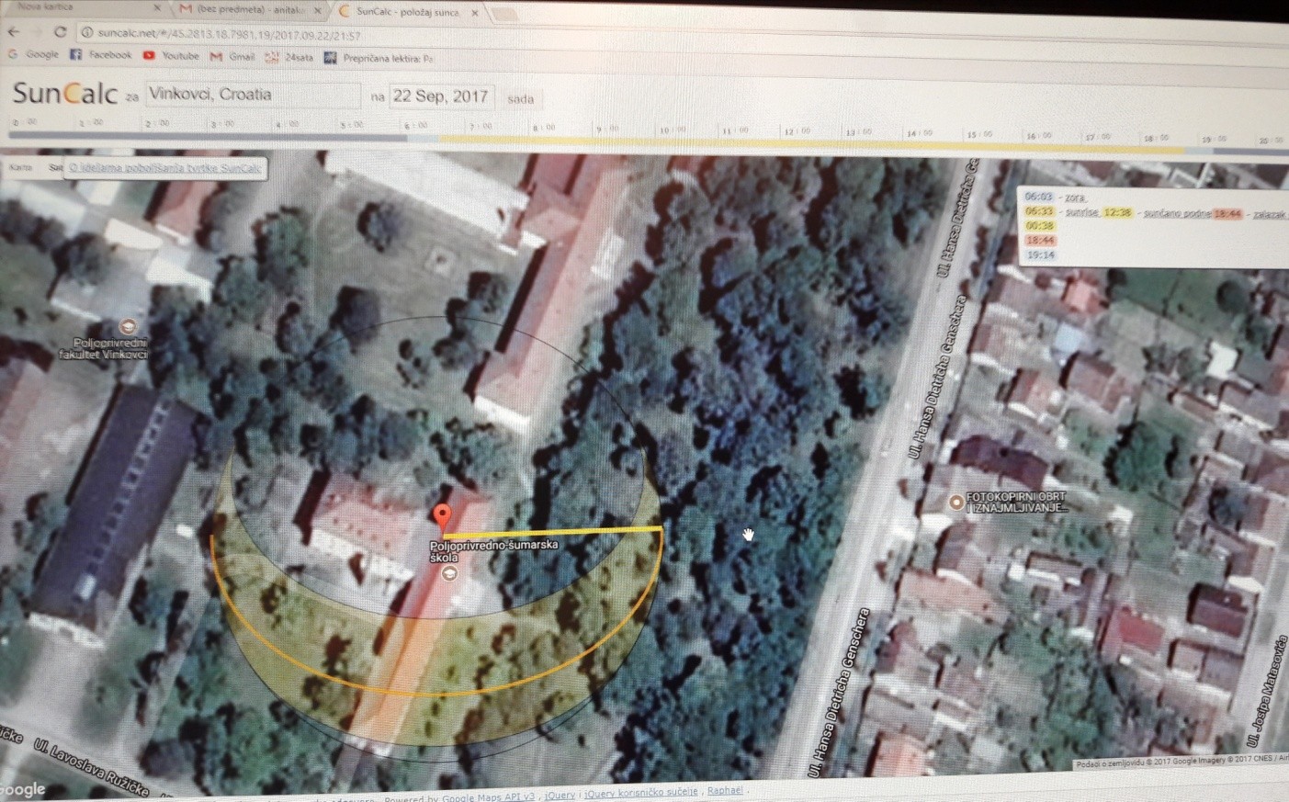1289x802 pixels.
Task: Open the link about SunCalc improvement ideas
Action: coord(166,169)
